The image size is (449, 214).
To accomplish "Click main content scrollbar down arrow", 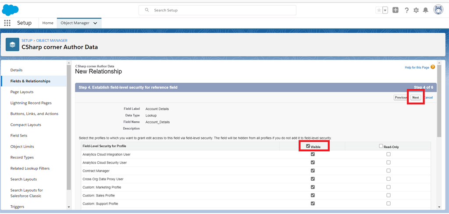I will click(439, 207).
